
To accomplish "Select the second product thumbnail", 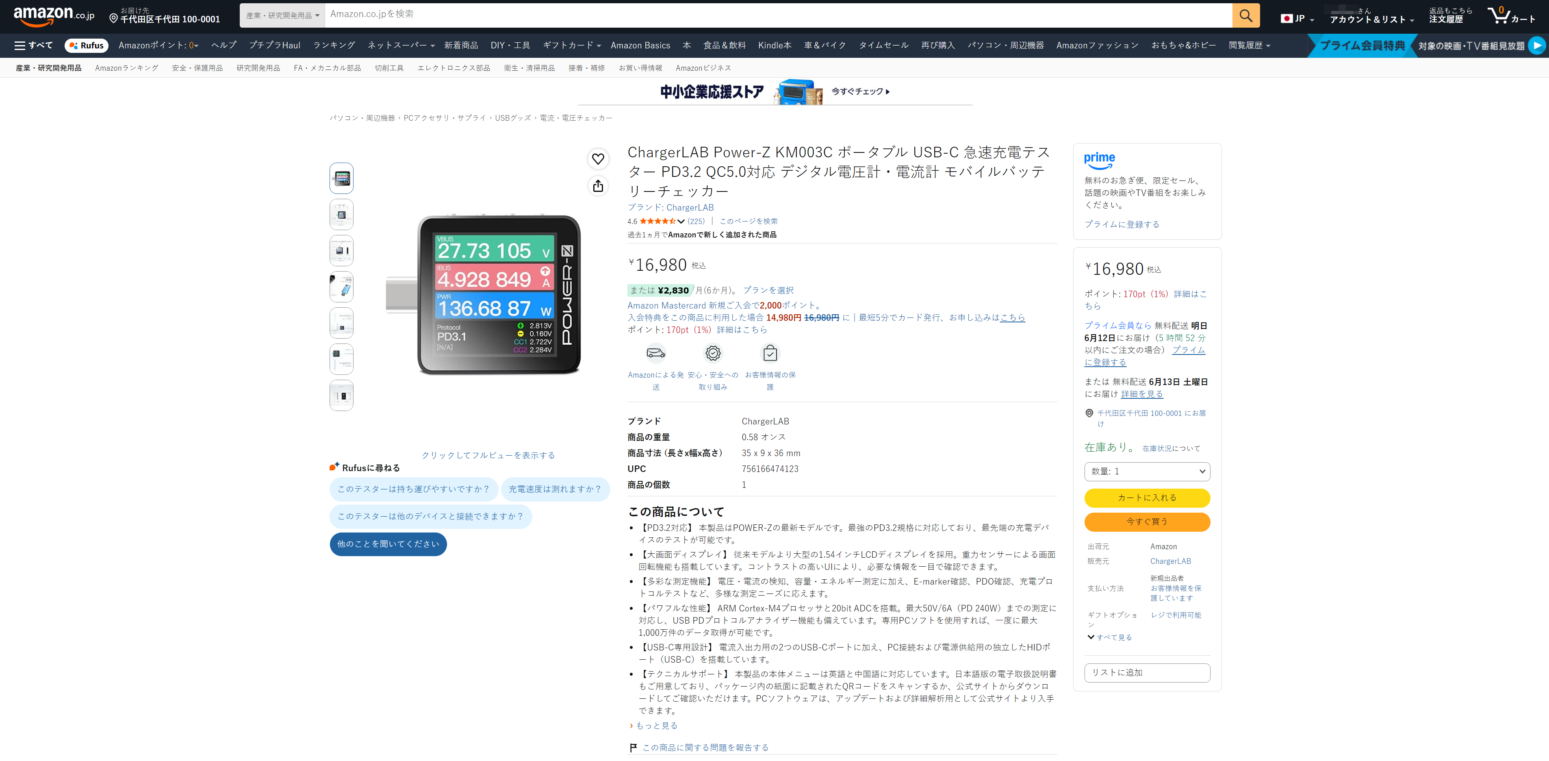I will coord(342,214).
